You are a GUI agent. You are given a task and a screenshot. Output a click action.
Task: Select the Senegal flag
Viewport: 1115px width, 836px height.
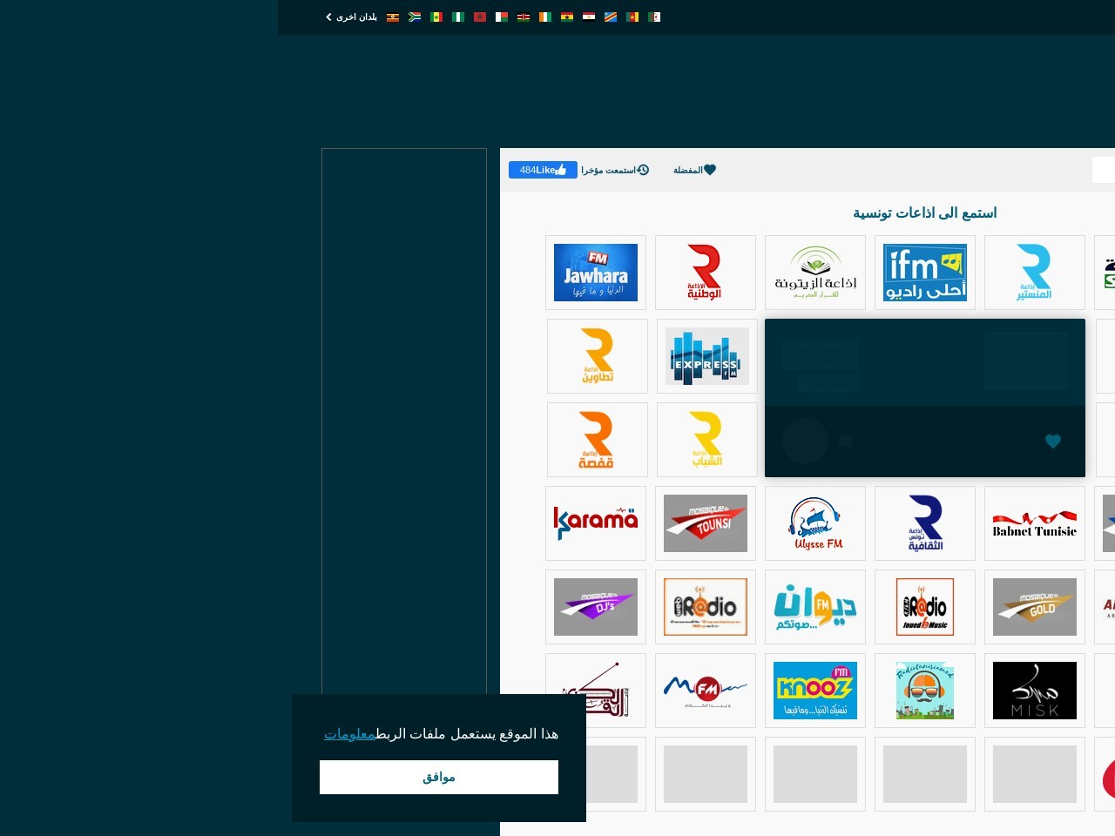point(436,17)
